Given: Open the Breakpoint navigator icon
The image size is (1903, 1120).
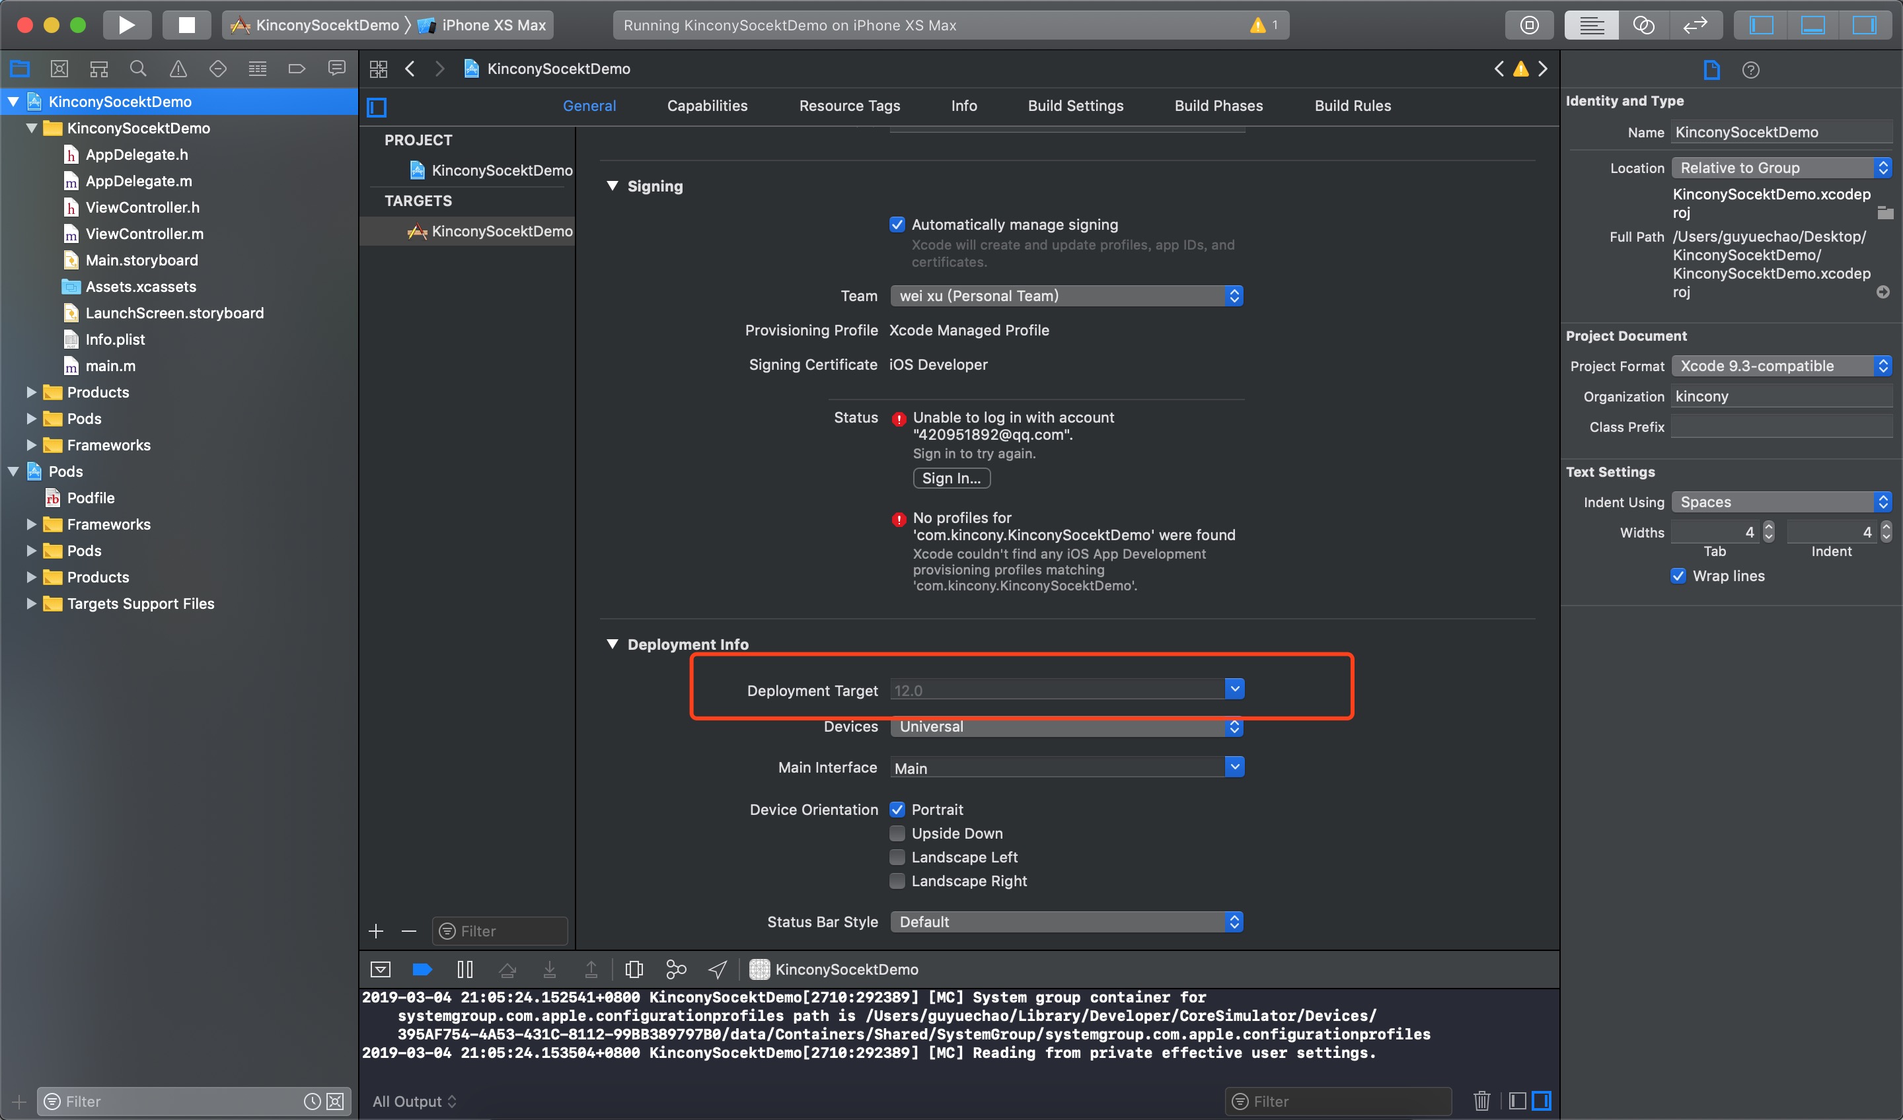Looking at the screenshot, I should coord(297,69).
